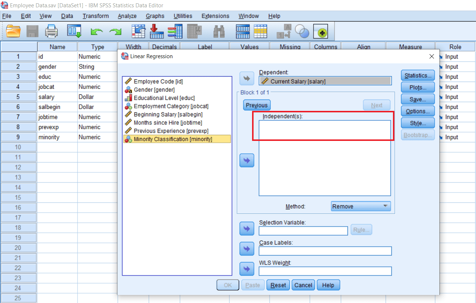Image resolution: width=476 pixels, height=303 pixels.
Task: Click arrow button for Selection Variable
Action: [x=247, y=229]
